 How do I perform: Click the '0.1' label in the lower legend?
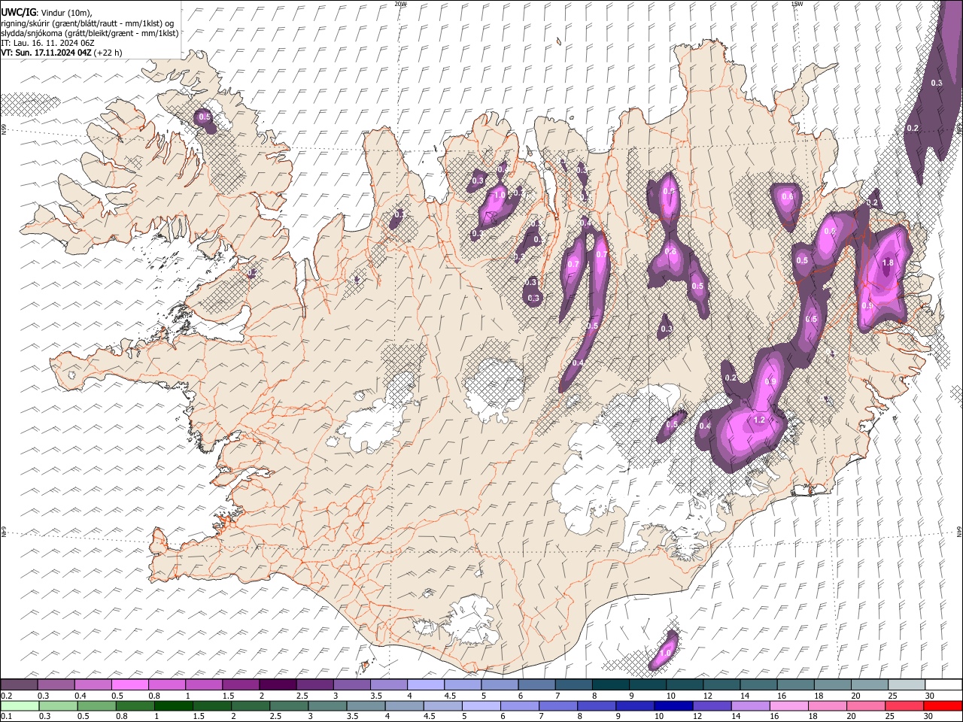coord(6,716)
